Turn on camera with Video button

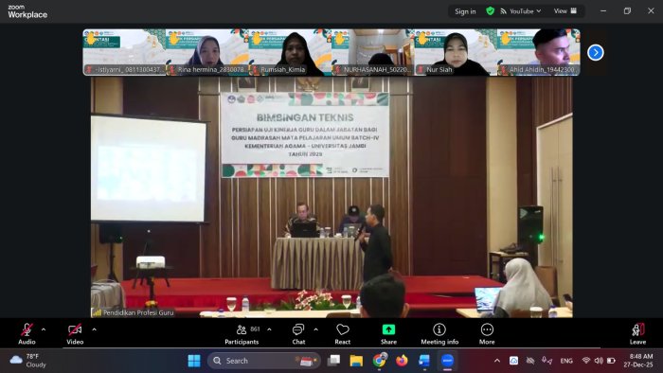coord(75,334)
